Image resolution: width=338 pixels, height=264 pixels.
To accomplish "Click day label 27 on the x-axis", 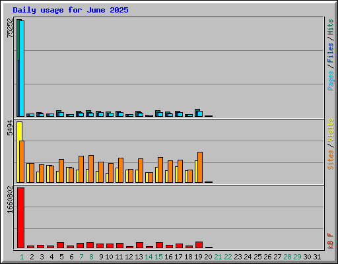I will (x=277, y=257).
